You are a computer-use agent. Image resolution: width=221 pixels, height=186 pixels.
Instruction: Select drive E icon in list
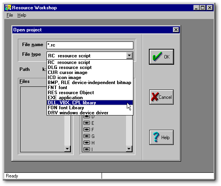(x=86, y=123)
